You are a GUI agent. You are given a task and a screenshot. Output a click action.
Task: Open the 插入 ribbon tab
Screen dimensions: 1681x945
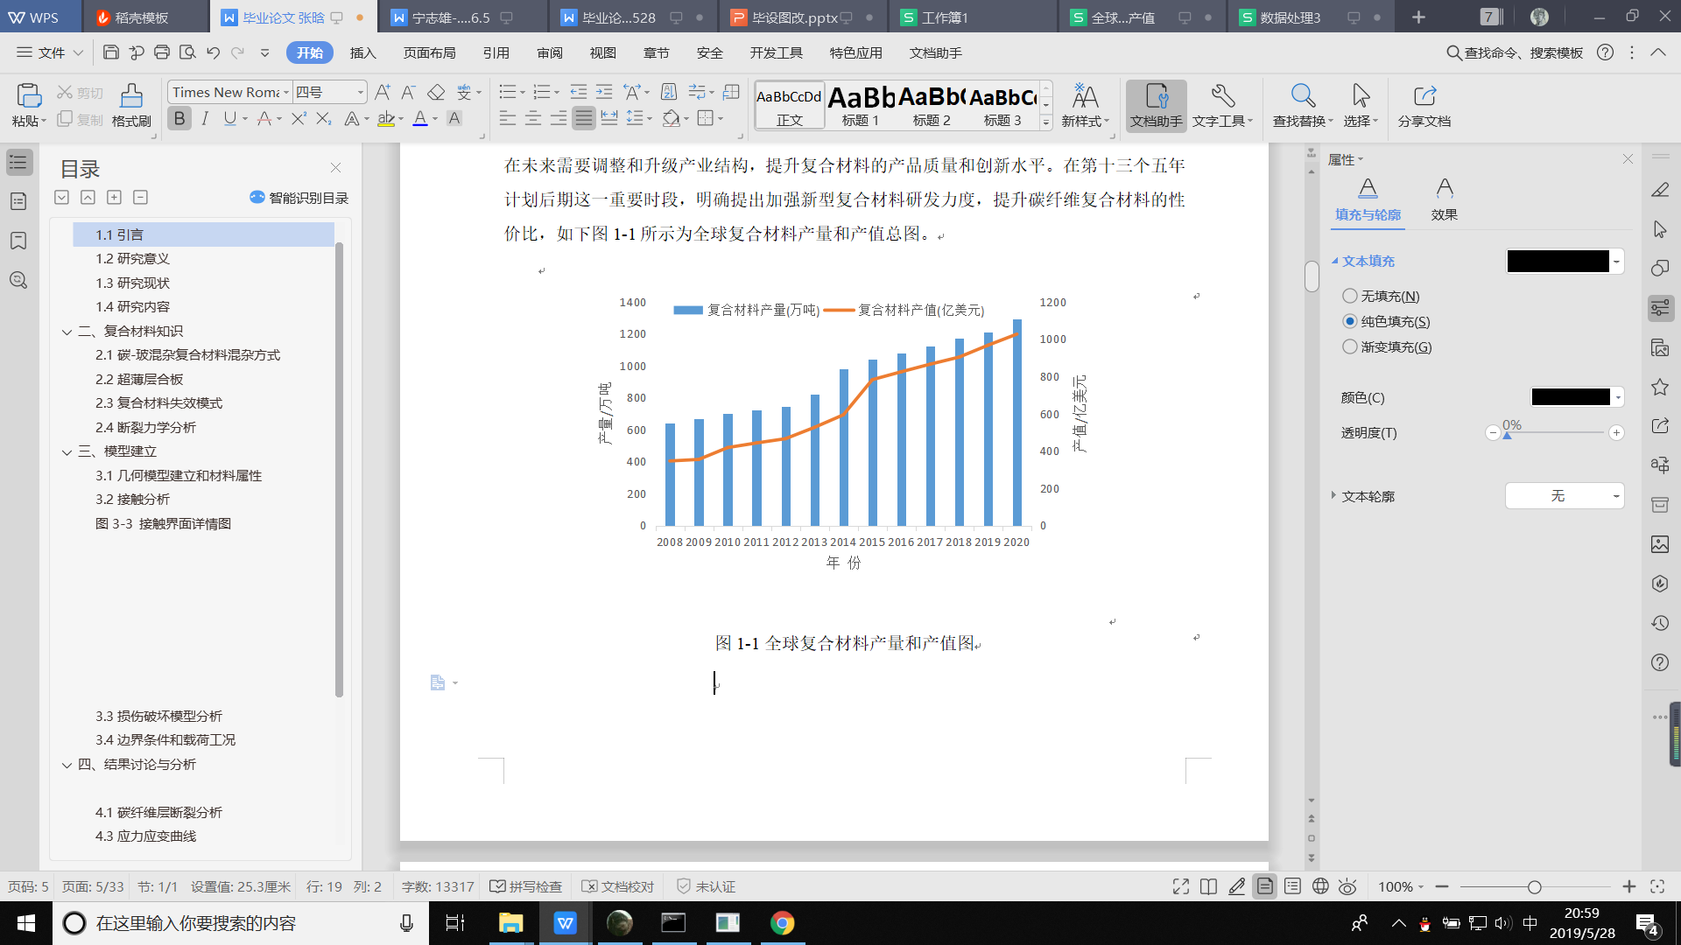[x=362, y=52]
